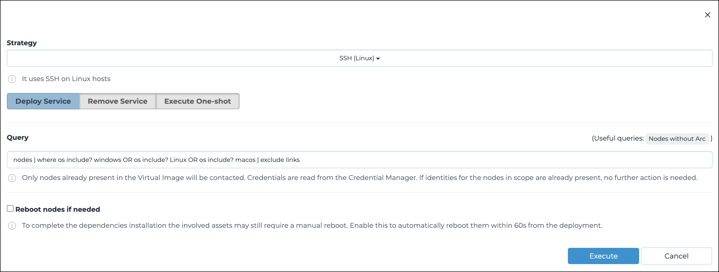
Task: Focus the Query text input field
Action: (x=359, y=160)
